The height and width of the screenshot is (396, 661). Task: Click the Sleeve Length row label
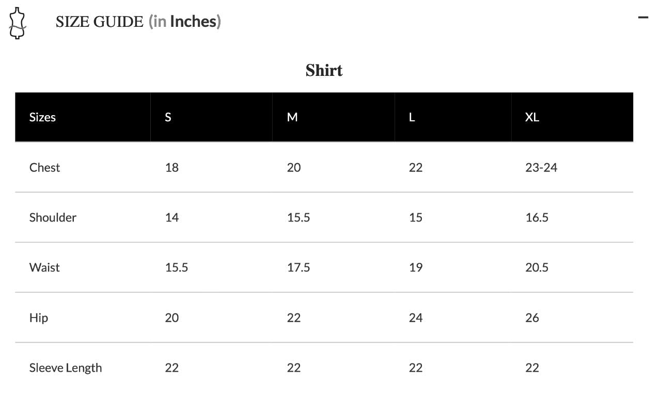[x=66, y=368]
